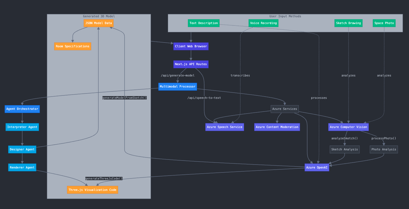The image size is (409, 209).
Task: Open the Renderer Agent node
Action: [22, 167]
